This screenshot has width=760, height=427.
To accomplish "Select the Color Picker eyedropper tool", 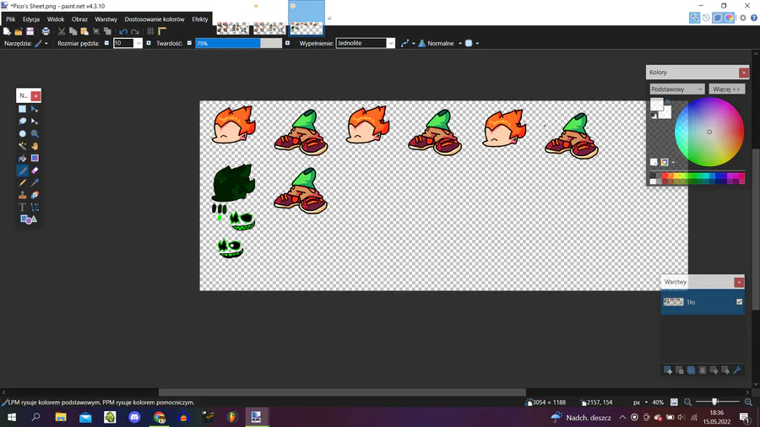I will tap(35, 182).
